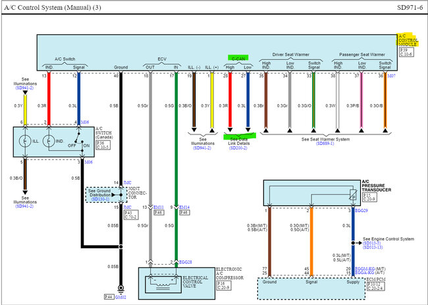Viewport: 428px width, 305px height.
Task: Click the 'A/C PRESSURE TRANSDUCER' label
Action: (x=377, y=185)
